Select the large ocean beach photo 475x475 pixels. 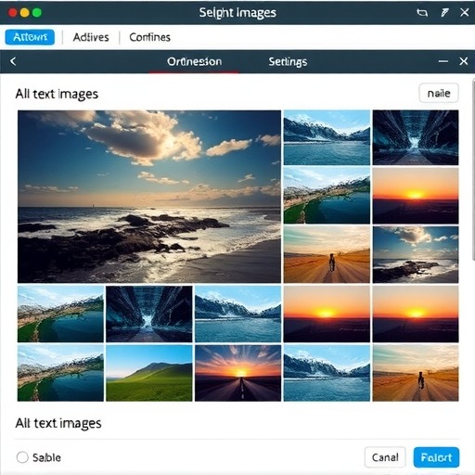click(149, 197)
